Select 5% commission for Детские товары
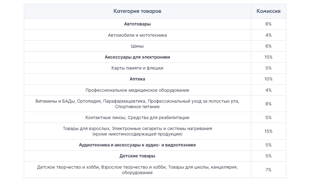320x179 pixels. pos(268,156)
